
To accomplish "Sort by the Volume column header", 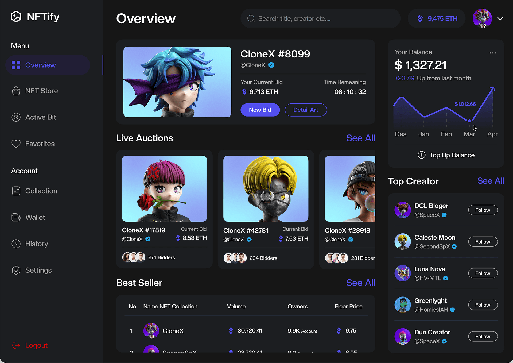I will (x=236, y=306).
